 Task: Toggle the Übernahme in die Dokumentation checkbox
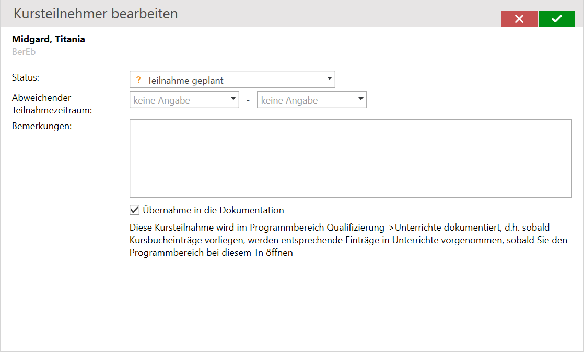pyautogui.click(x=134, y=210)
